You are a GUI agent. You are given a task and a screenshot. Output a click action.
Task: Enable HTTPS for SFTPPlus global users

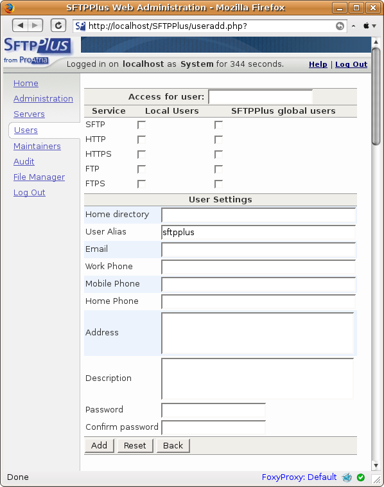click(218, 154)
